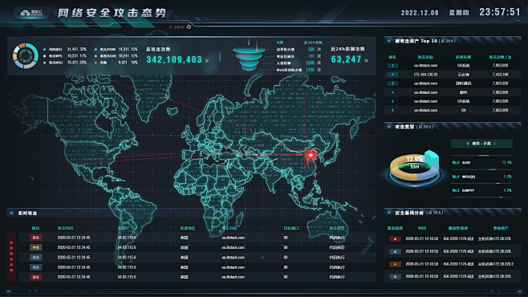Click the 总攻击次数 label

158,49
